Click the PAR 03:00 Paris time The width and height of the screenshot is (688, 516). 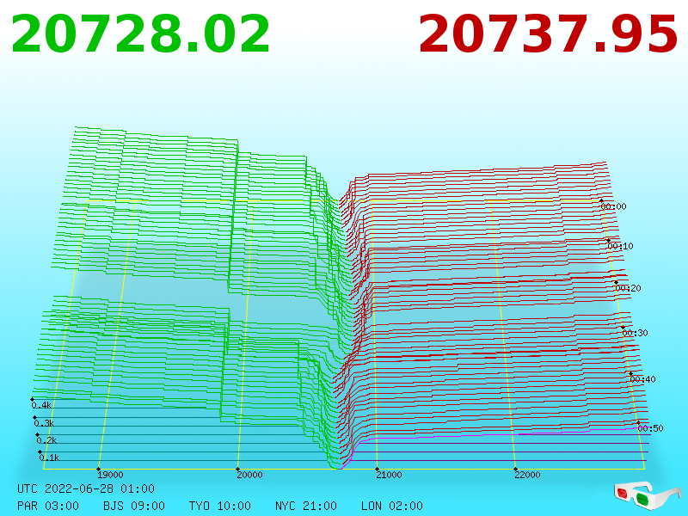tap(48, 506)
